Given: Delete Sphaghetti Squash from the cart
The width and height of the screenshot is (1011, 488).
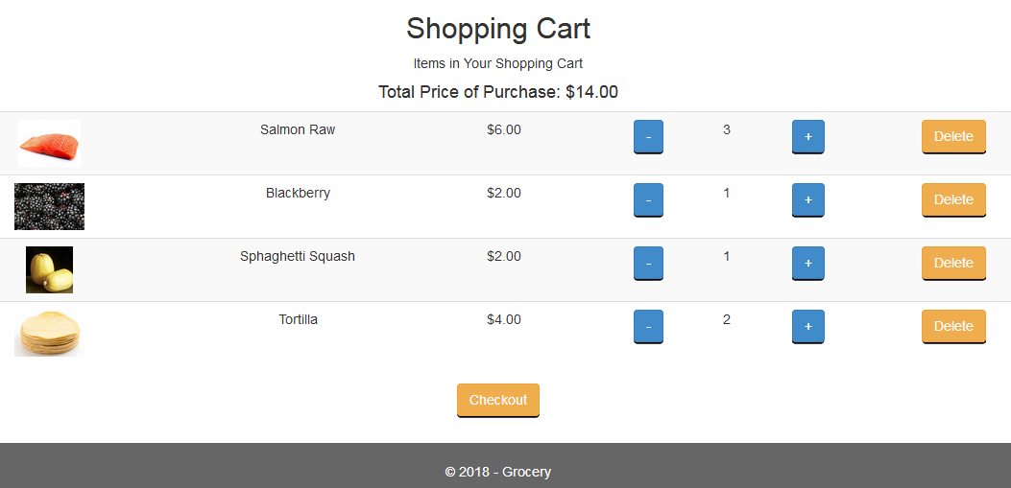Looking at the screenshot, I should [953, 264].
